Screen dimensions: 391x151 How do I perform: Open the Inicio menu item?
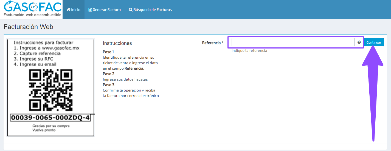tap(74, 10)
